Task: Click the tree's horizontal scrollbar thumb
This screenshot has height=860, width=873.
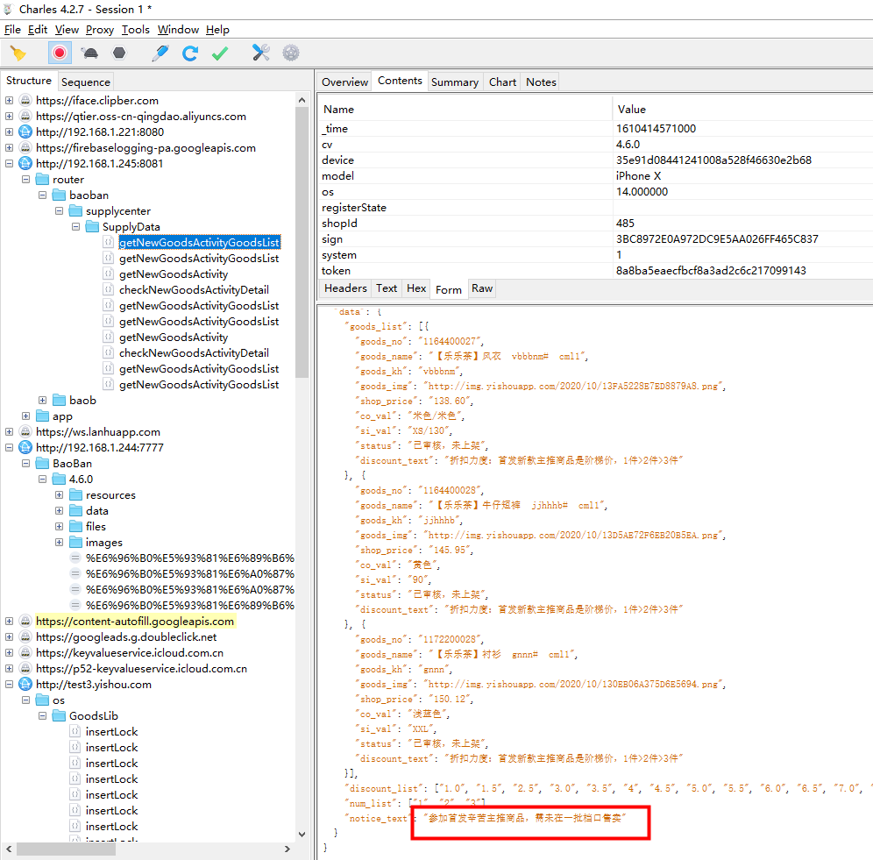Action: tap(67, 849)
